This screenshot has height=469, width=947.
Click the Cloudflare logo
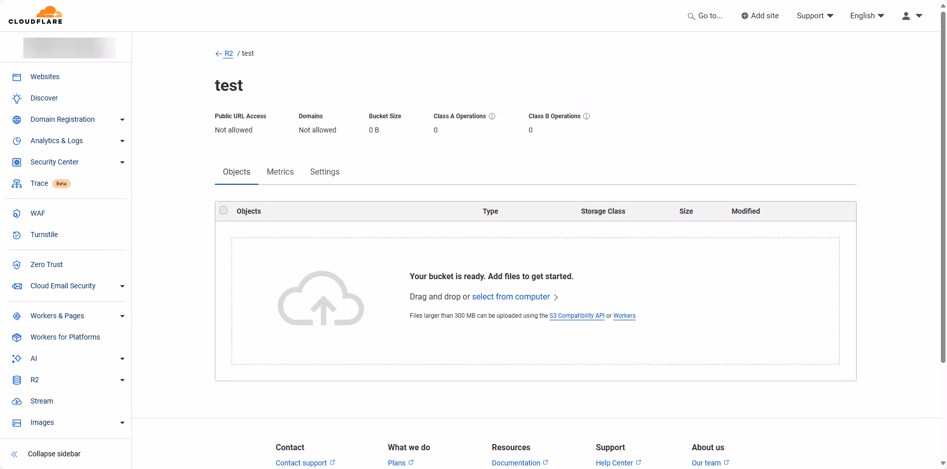[36, 15]
